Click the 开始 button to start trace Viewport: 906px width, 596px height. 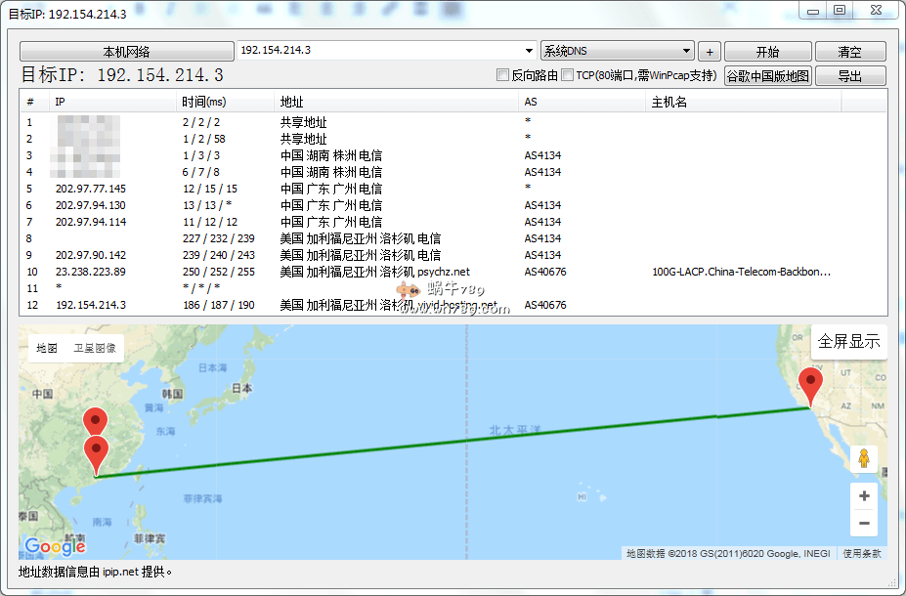coord(767,52)
